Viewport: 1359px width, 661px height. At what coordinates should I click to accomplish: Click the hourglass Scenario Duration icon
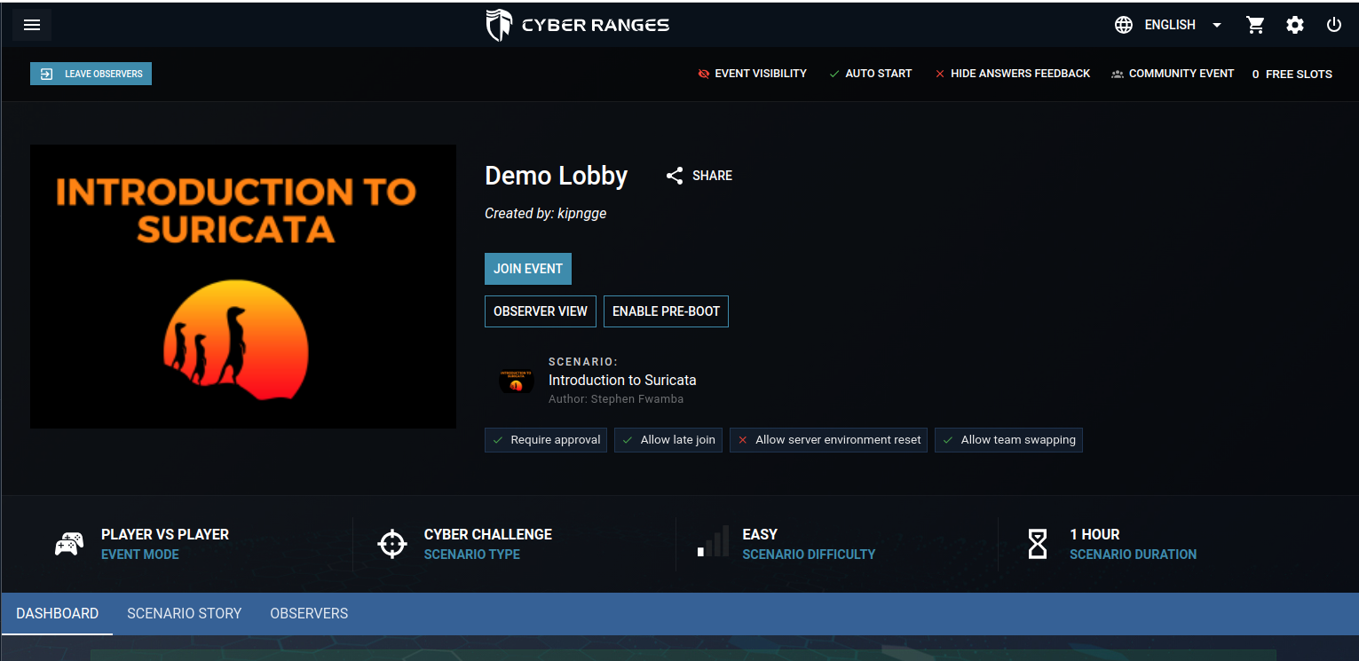click(1037, 543)
